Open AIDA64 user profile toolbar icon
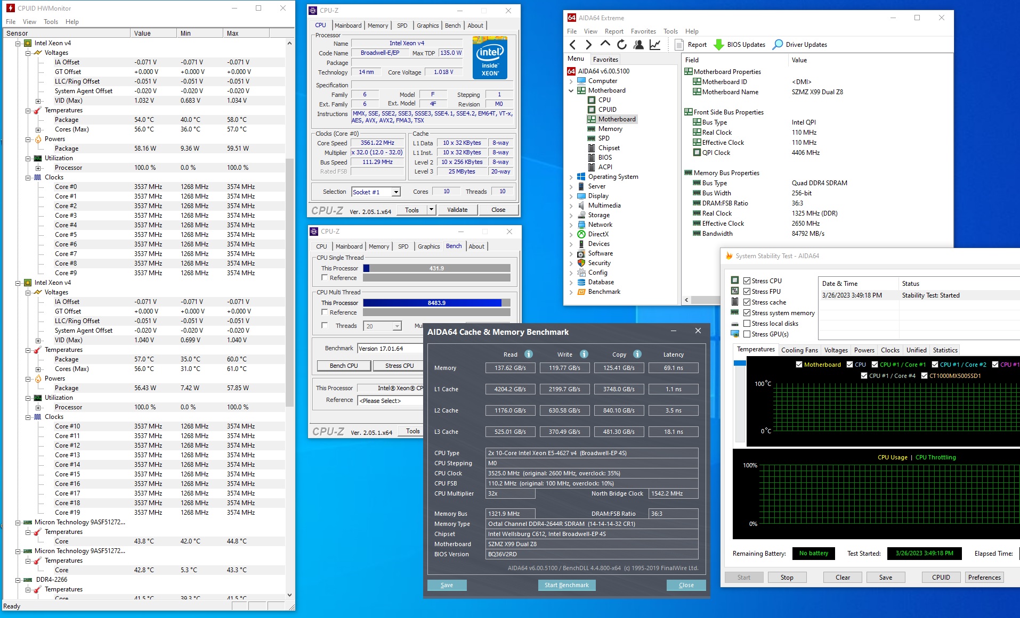The image size is (1020, 618). pyautogui.click(x=638, y=45)
